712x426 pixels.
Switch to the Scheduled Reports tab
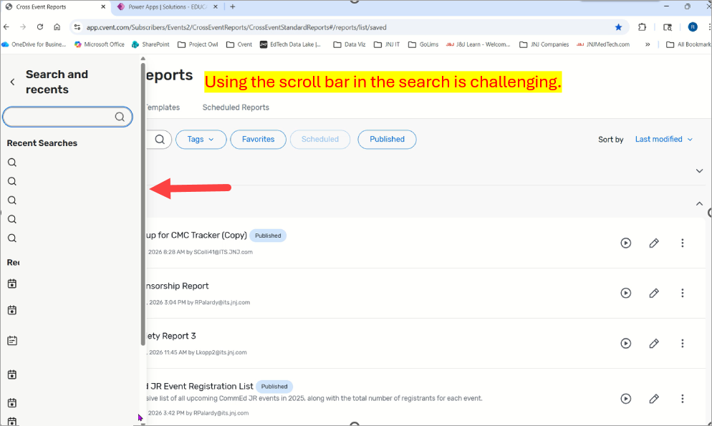click(236, 107)
